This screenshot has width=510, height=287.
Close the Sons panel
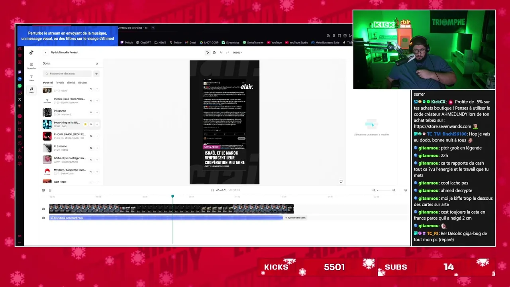[x=97, y=64]
